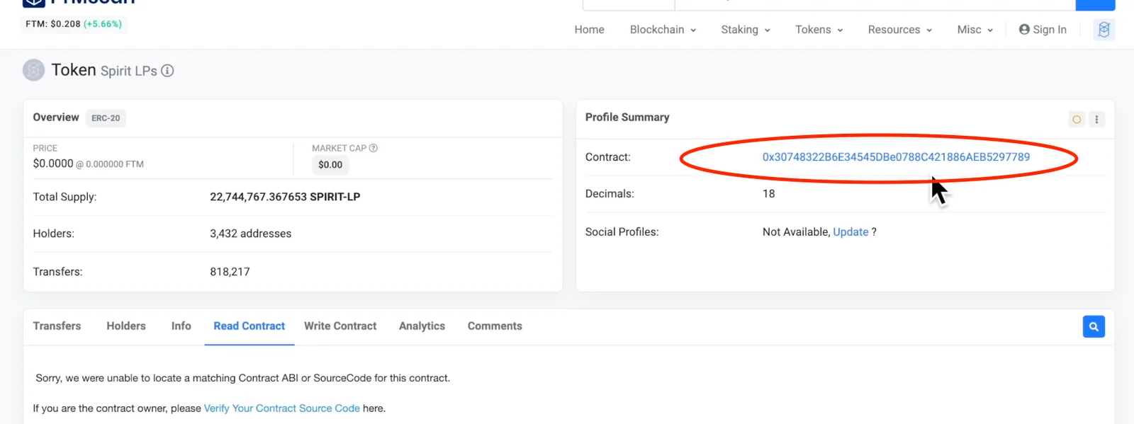Viewport: 1134px width, 424px height.
Task: Click the Spirit LPs token name
Action: [x=129, y=71]
